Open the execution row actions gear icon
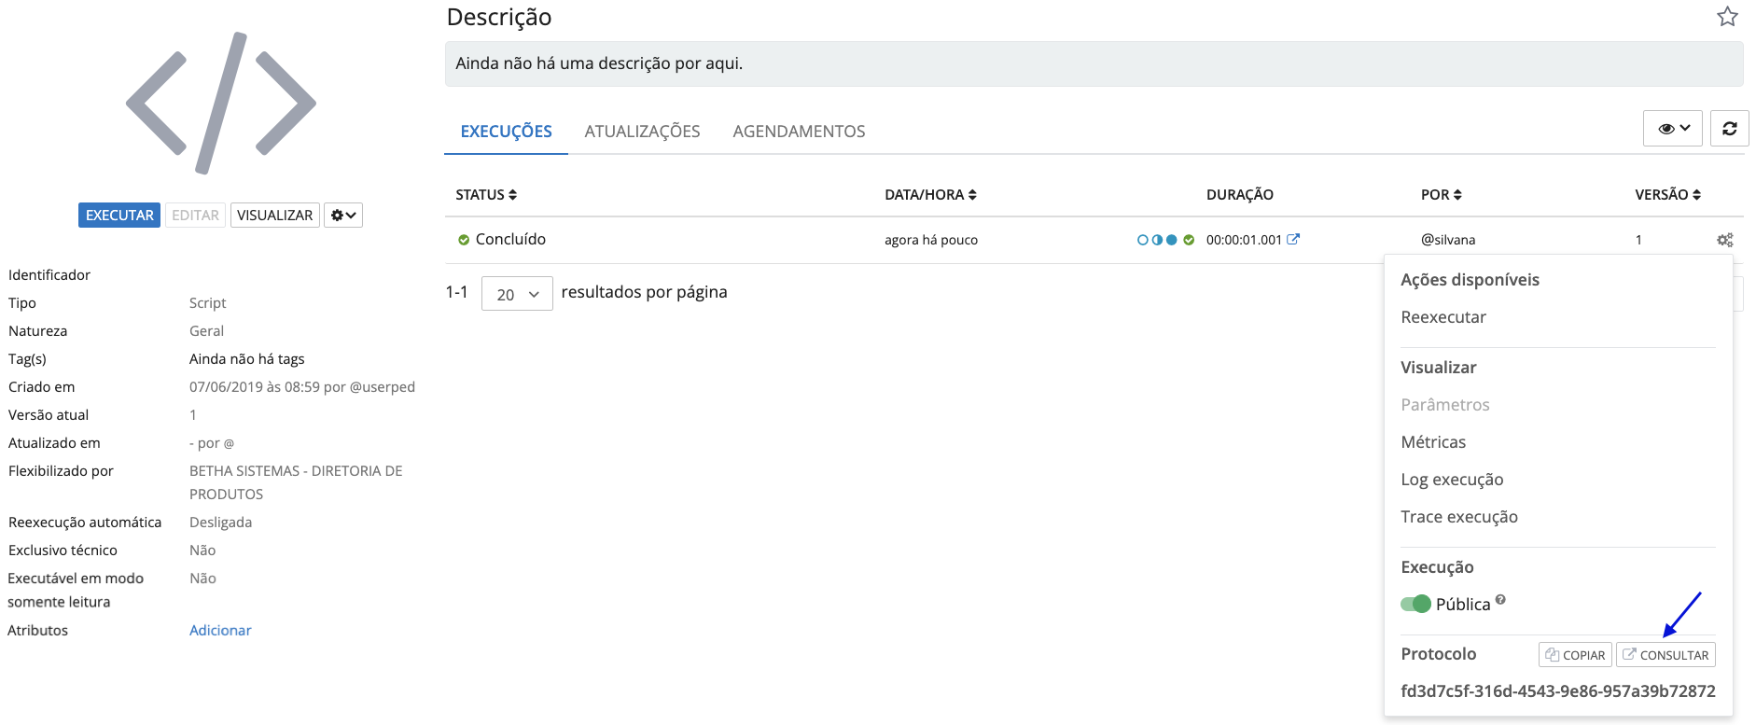 (1725, 240)
